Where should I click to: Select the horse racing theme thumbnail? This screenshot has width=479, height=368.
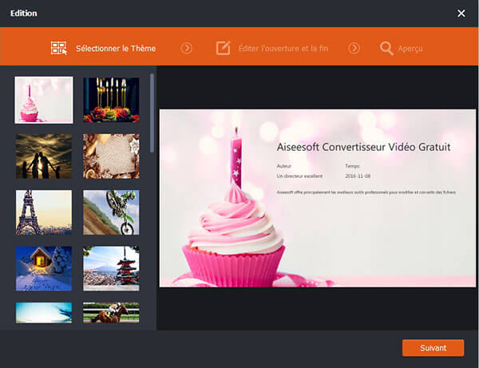coord(111,313)
